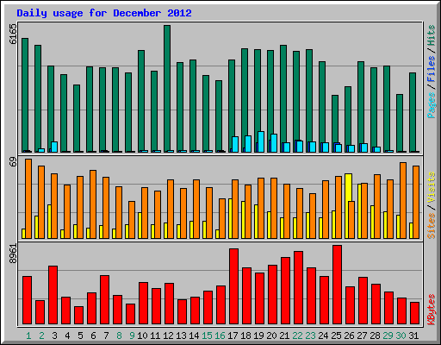Click the red KBytes bar for day 25

(x=337, y=285)
